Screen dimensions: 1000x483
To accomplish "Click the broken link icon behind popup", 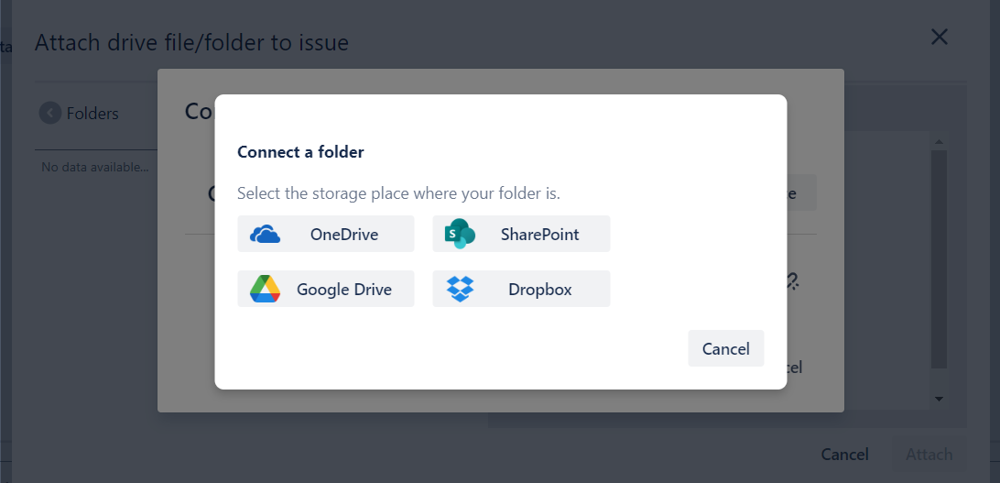I will click(x=793, y=281).
